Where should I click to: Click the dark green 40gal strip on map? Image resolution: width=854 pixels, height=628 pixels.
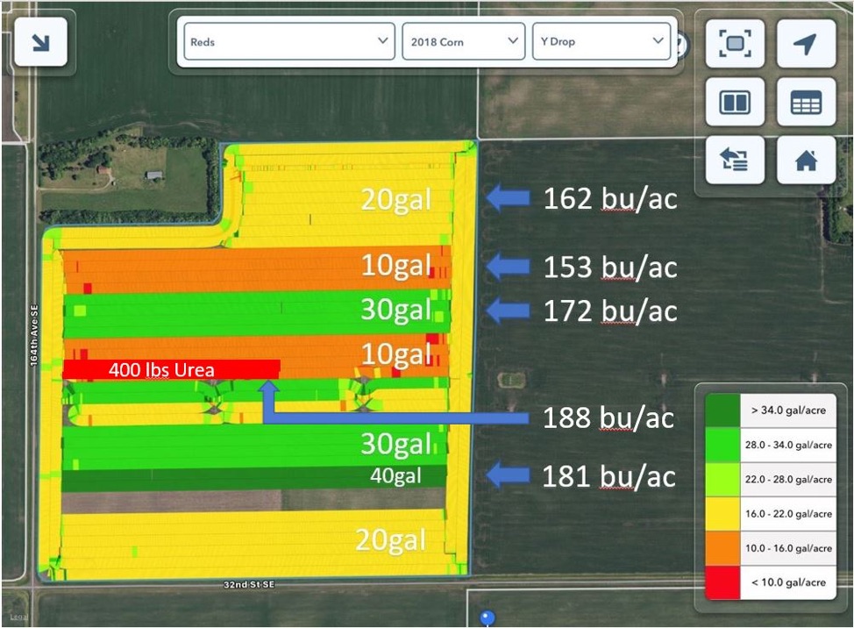[253, 479]
